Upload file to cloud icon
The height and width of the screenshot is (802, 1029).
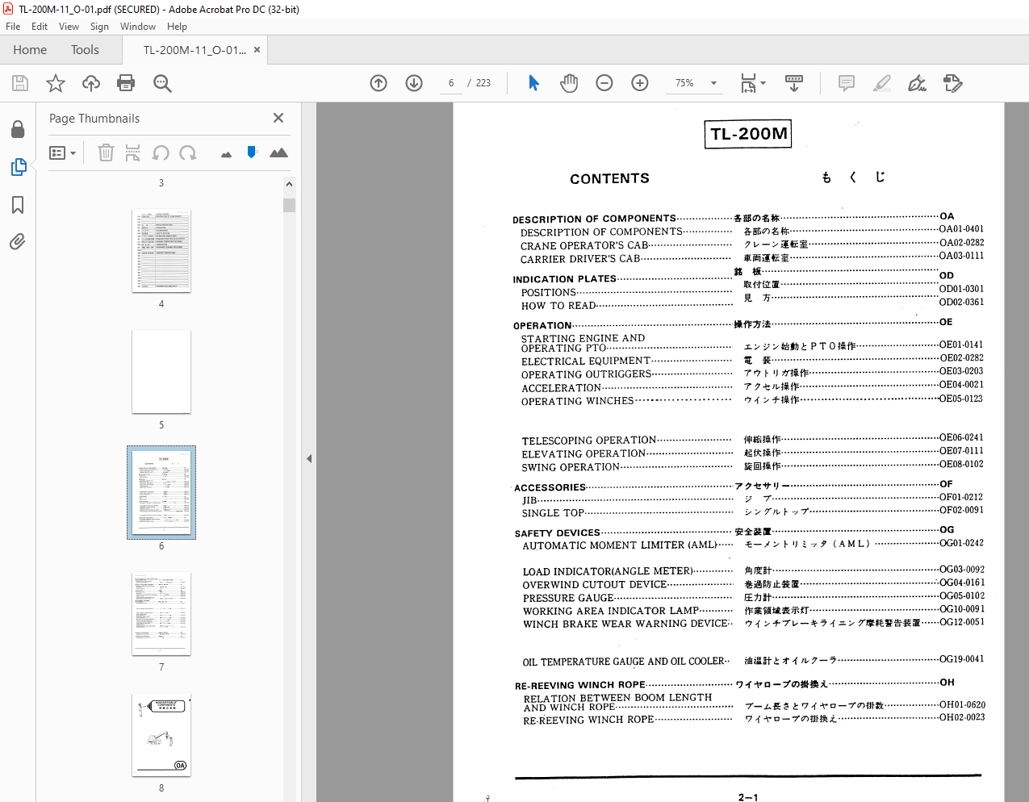tap(91, 83)
